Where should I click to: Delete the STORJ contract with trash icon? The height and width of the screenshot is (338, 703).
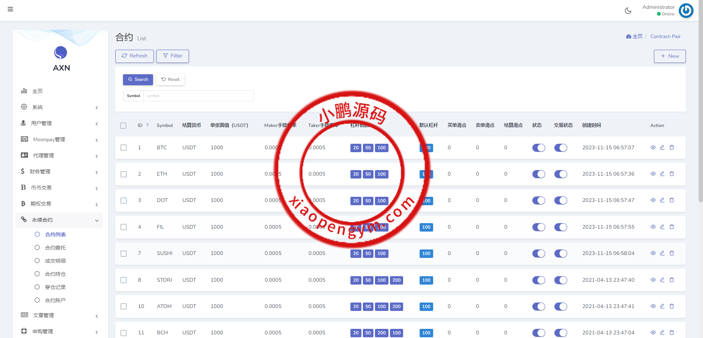point(672,280)
